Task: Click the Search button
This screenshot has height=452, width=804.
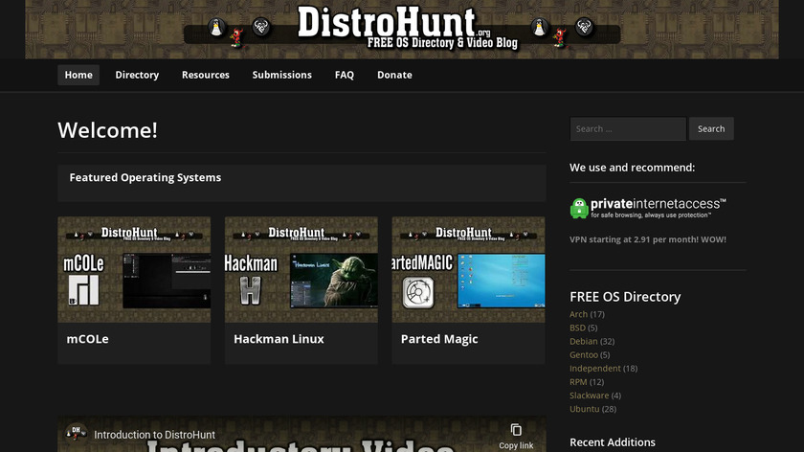Action: (711, 128)
